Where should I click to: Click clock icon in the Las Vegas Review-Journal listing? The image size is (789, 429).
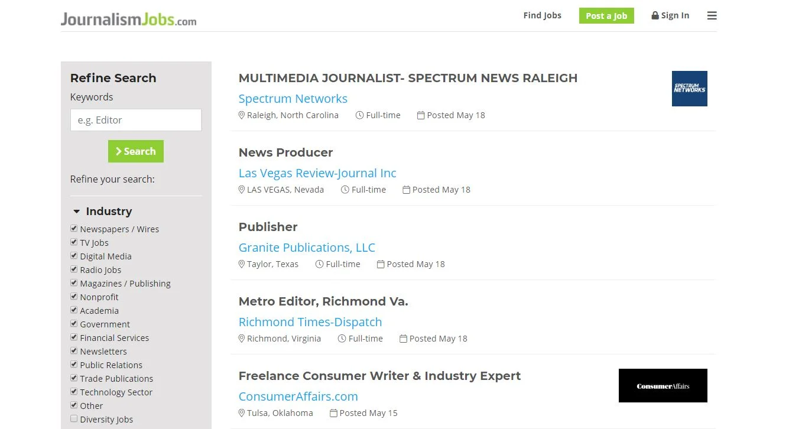[x=345, y=190]
